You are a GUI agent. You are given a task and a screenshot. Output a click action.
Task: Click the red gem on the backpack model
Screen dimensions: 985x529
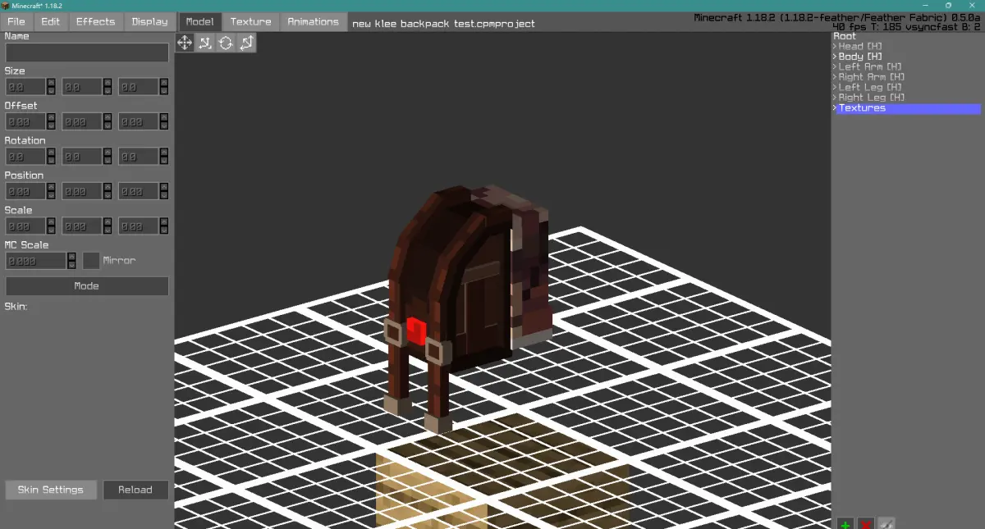click(x=416, y=331)
